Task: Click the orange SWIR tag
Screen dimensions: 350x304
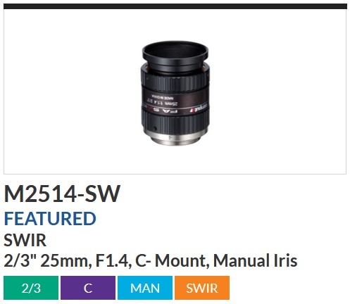Action: pos(202,288)
